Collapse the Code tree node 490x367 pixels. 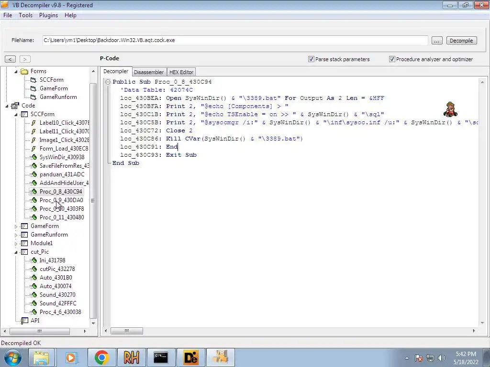7,106
